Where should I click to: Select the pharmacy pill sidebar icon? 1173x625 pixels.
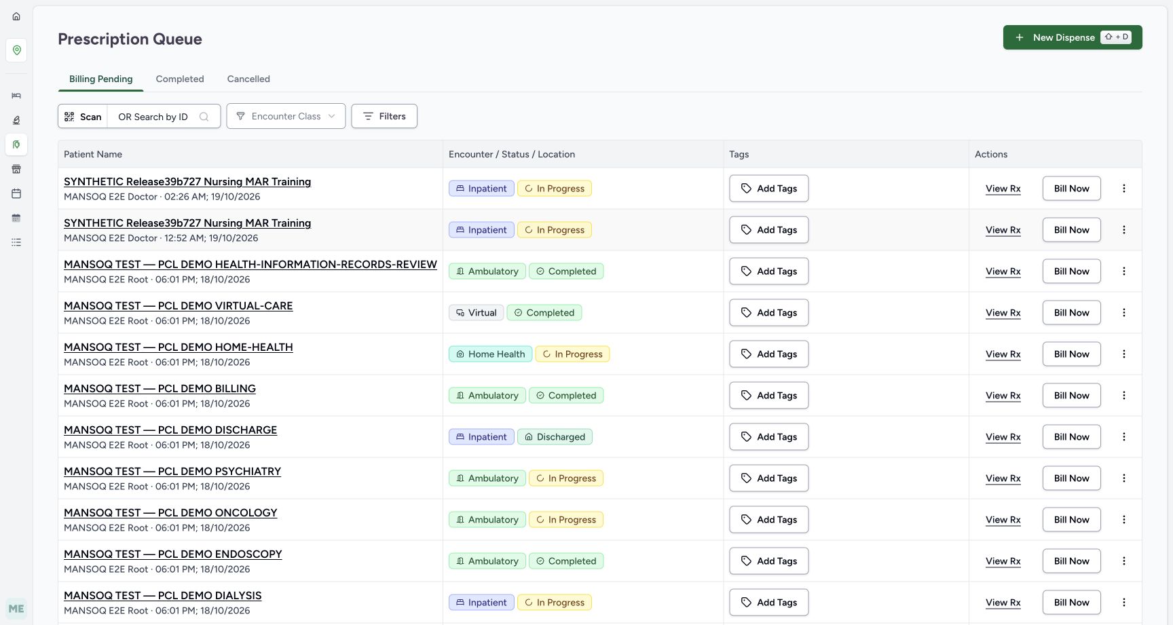click(x=16, y=145)
